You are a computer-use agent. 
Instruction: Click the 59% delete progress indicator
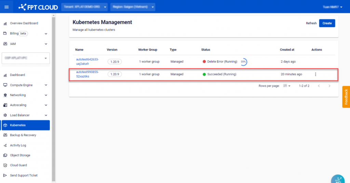coord(243,62)
